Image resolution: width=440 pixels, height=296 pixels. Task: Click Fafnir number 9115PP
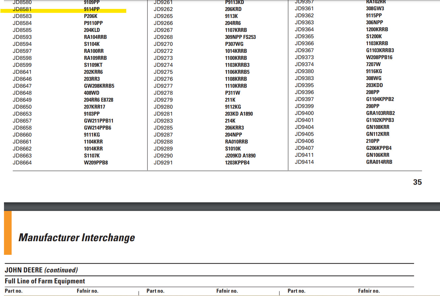pyautogui.click(x=374, y=16)
